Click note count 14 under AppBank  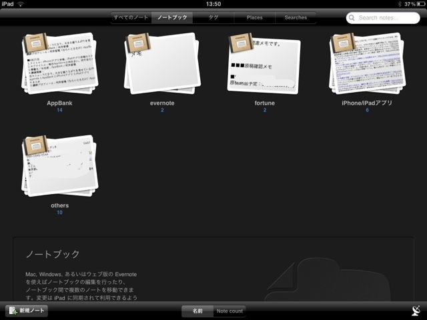(59, 110)
